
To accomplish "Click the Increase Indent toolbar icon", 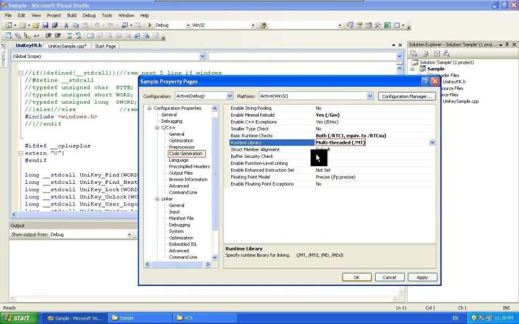I will 58,35.
